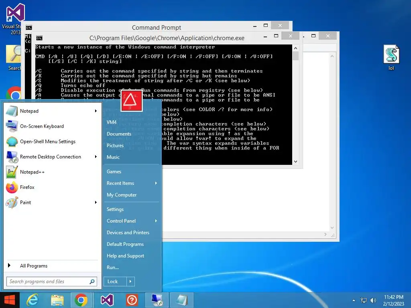Show hidden tray icons arrow
This screenshot has width=411, height=308.
coord(354,300)
